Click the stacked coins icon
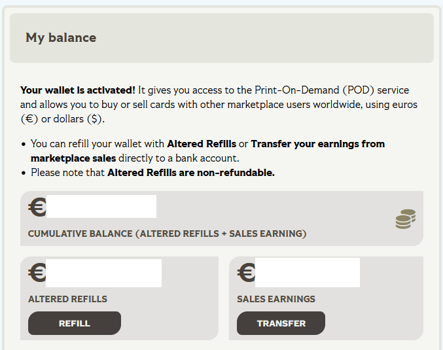The image size is (443, 350). (405, 219)
